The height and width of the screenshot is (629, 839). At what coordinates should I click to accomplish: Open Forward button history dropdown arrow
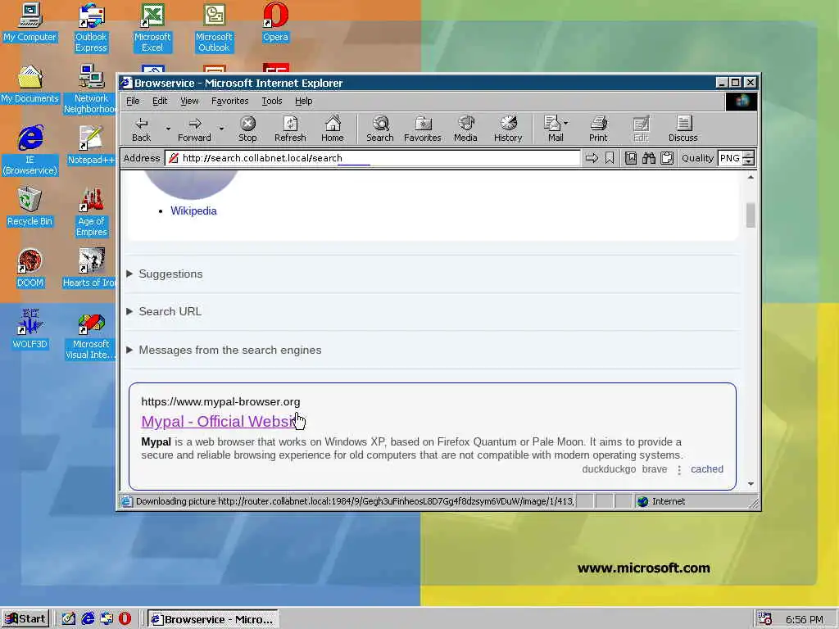pos(221,129)
